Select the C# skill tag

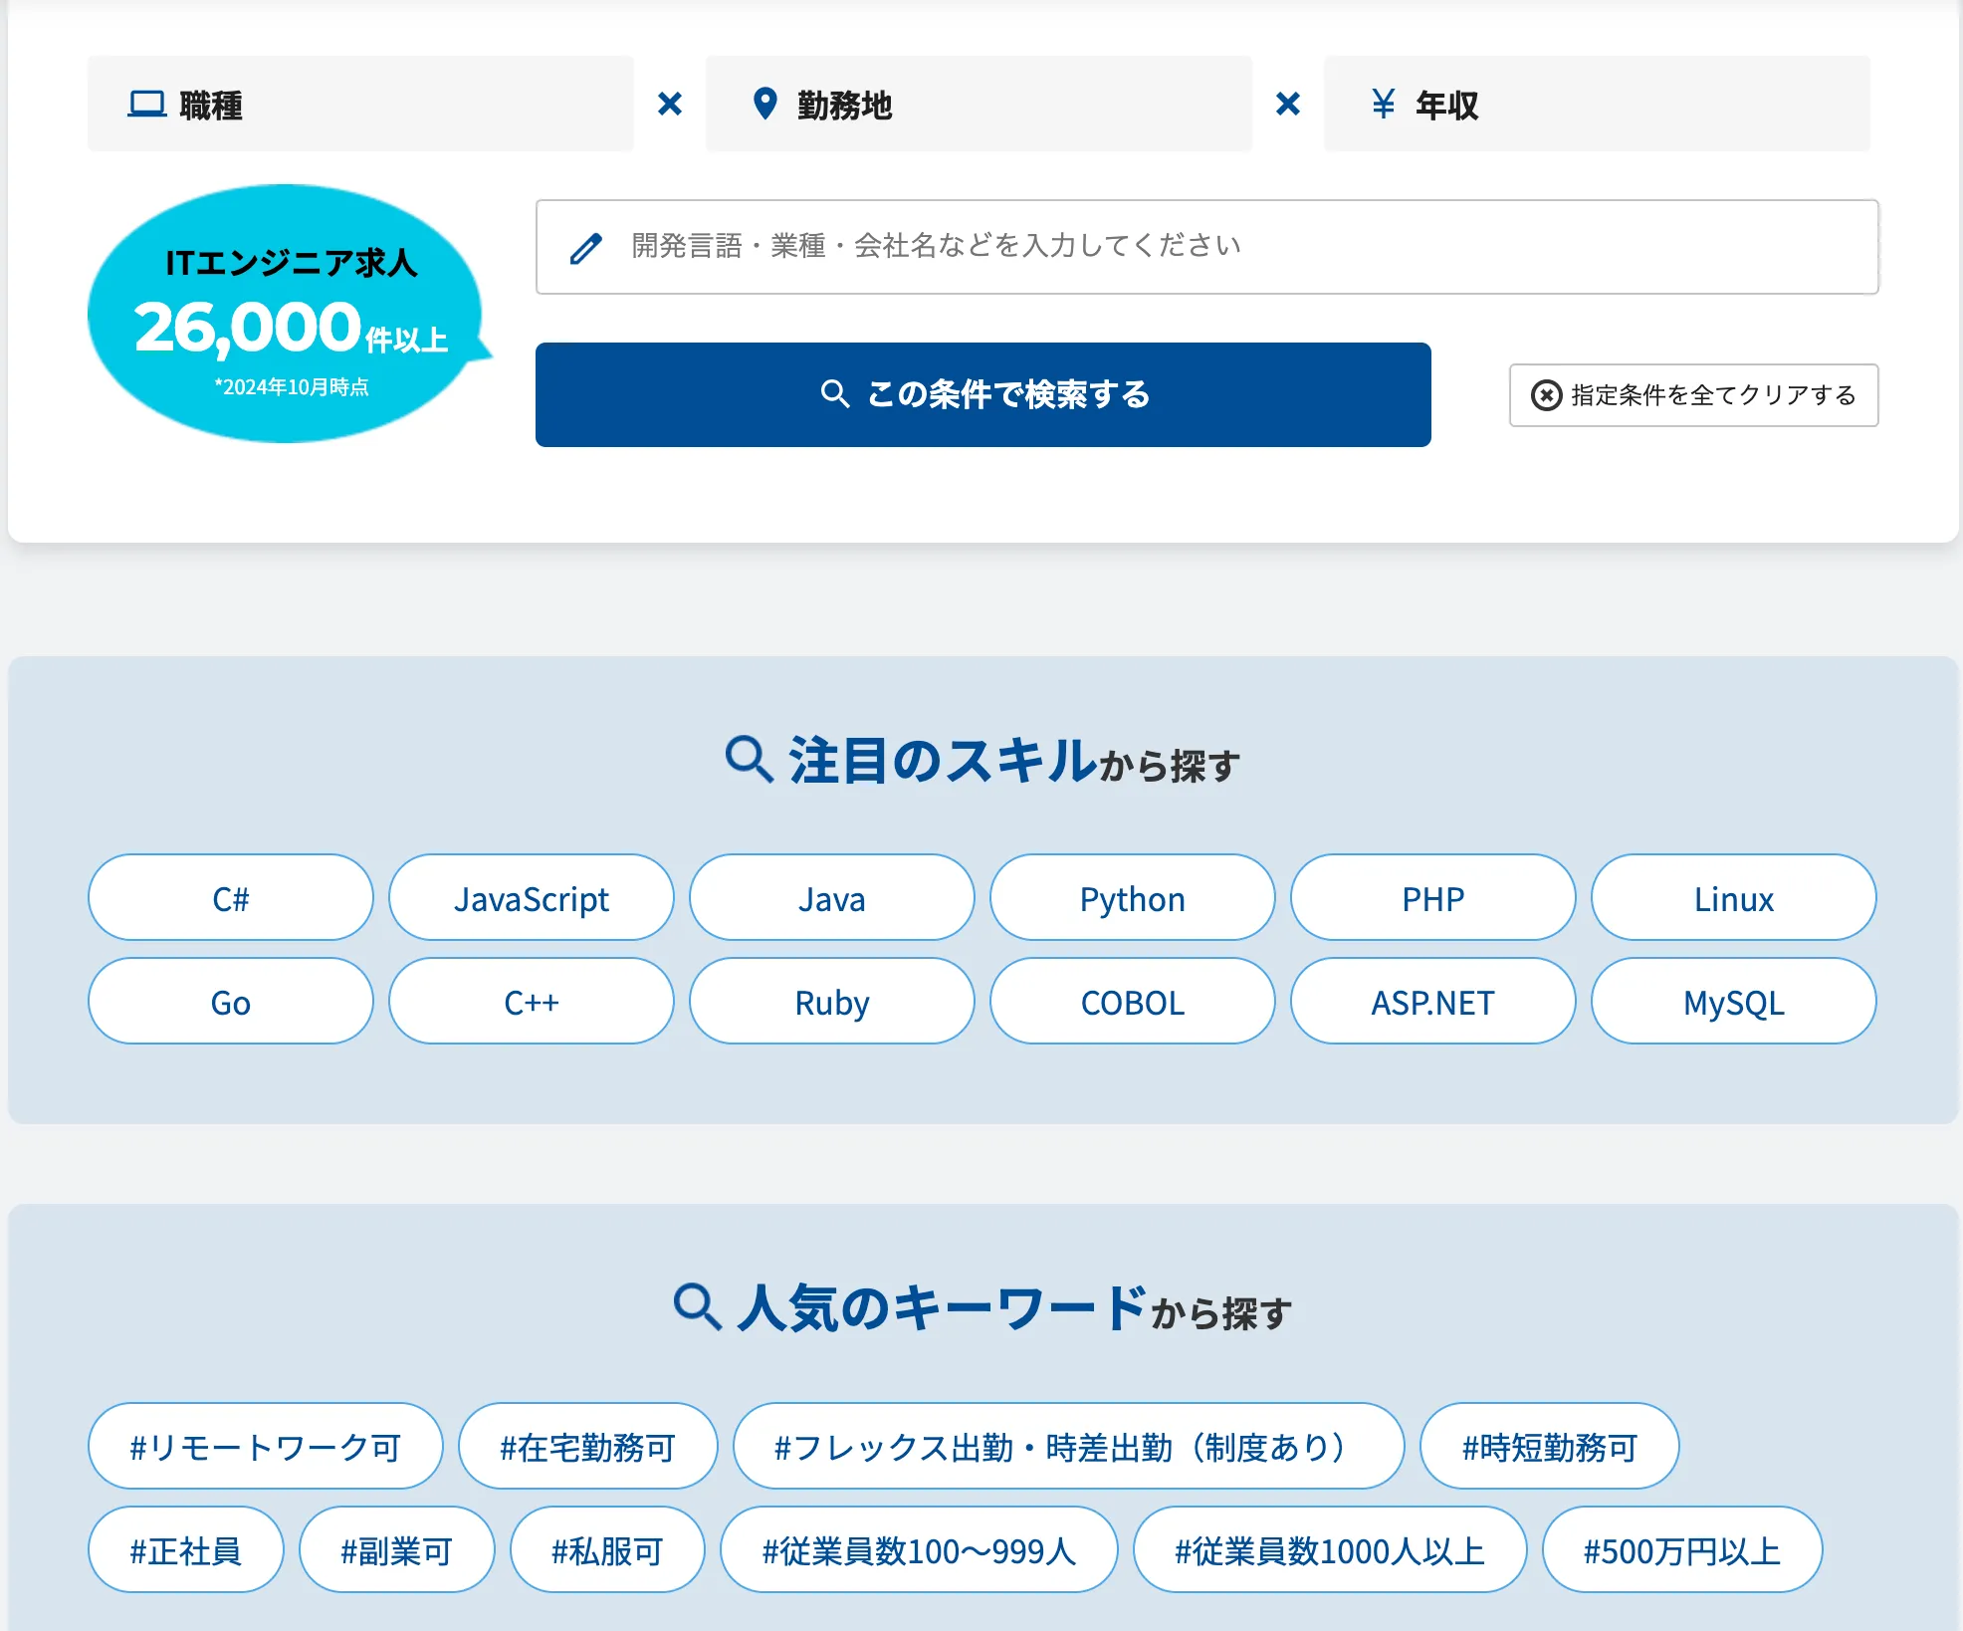[231, 898]
